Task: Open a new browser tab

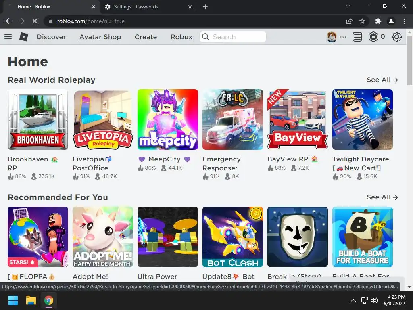Action: pos(205,7)
